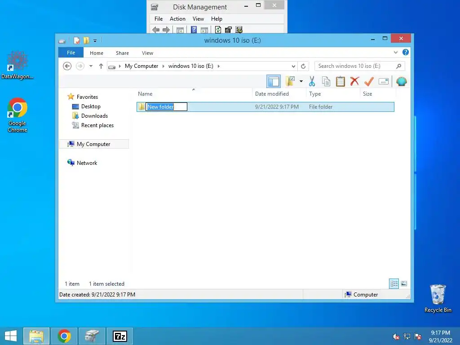The image size is (460, 345).
Task: Click Disk Management Help question mark toolbar icon
Action: tap(194, 30)
